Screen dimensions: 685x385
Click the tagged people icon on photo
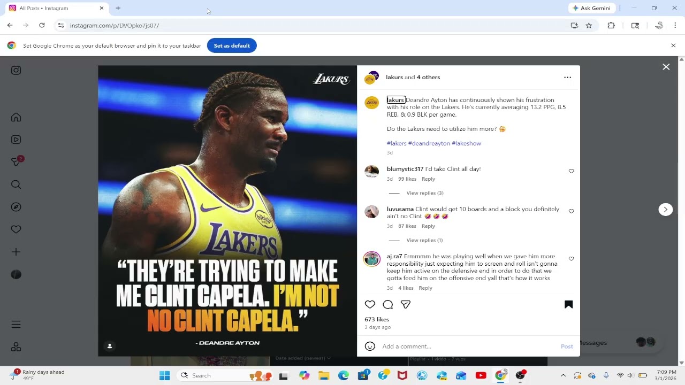[x=110, y=346]
